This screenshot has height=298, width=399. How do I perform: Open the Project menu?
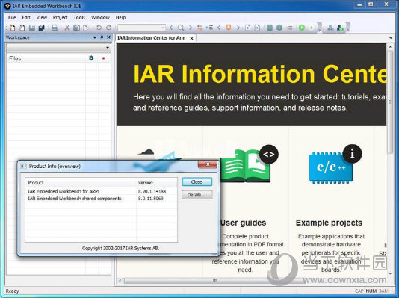(x=61, y=17)
